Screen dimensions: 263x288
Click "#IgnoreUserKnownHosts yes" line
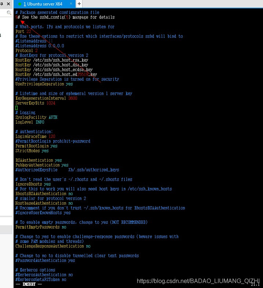coord(43,213)
